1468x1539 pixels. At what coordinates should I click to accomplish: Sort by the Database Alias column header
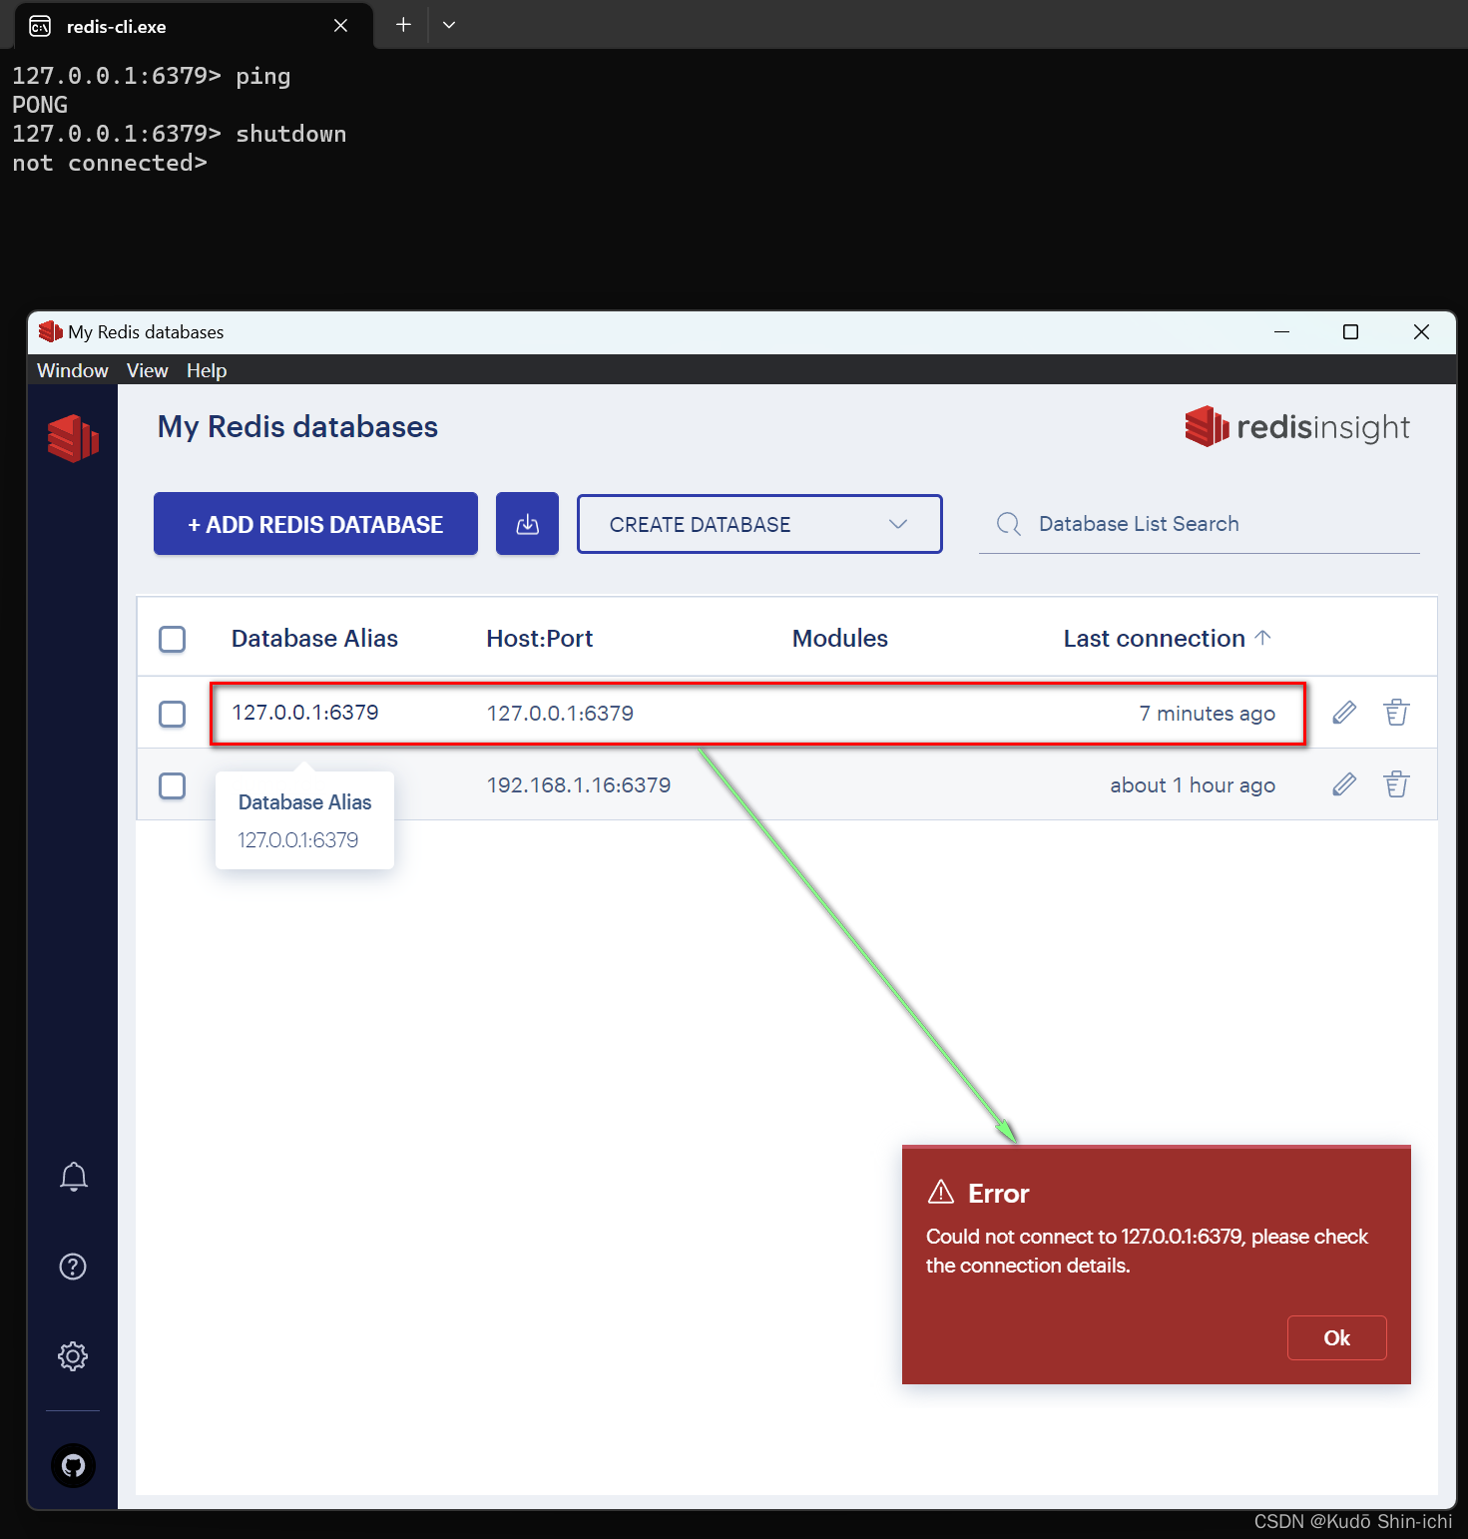point(314,639)
